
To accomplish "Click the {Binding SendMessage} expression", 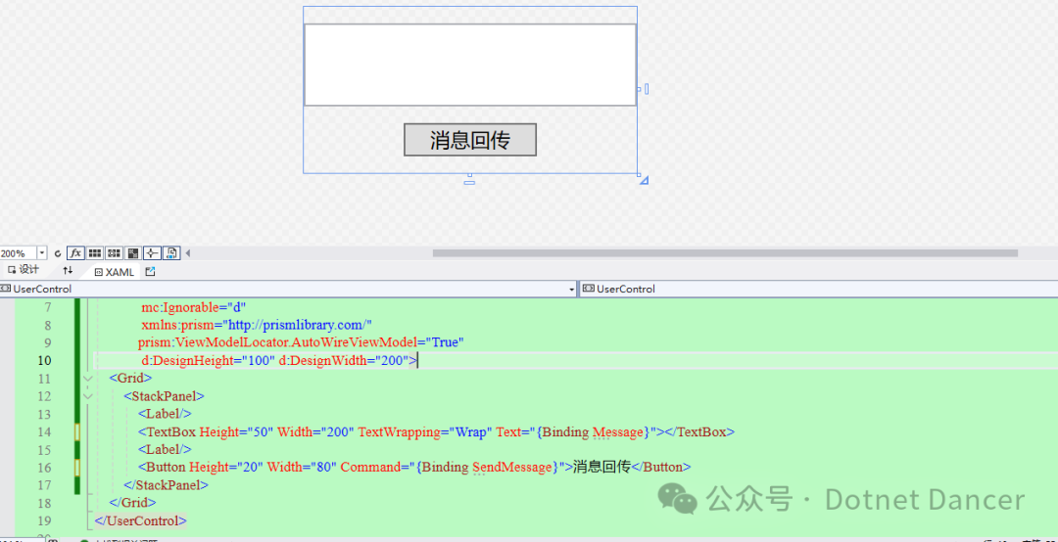I will (489, 467).
